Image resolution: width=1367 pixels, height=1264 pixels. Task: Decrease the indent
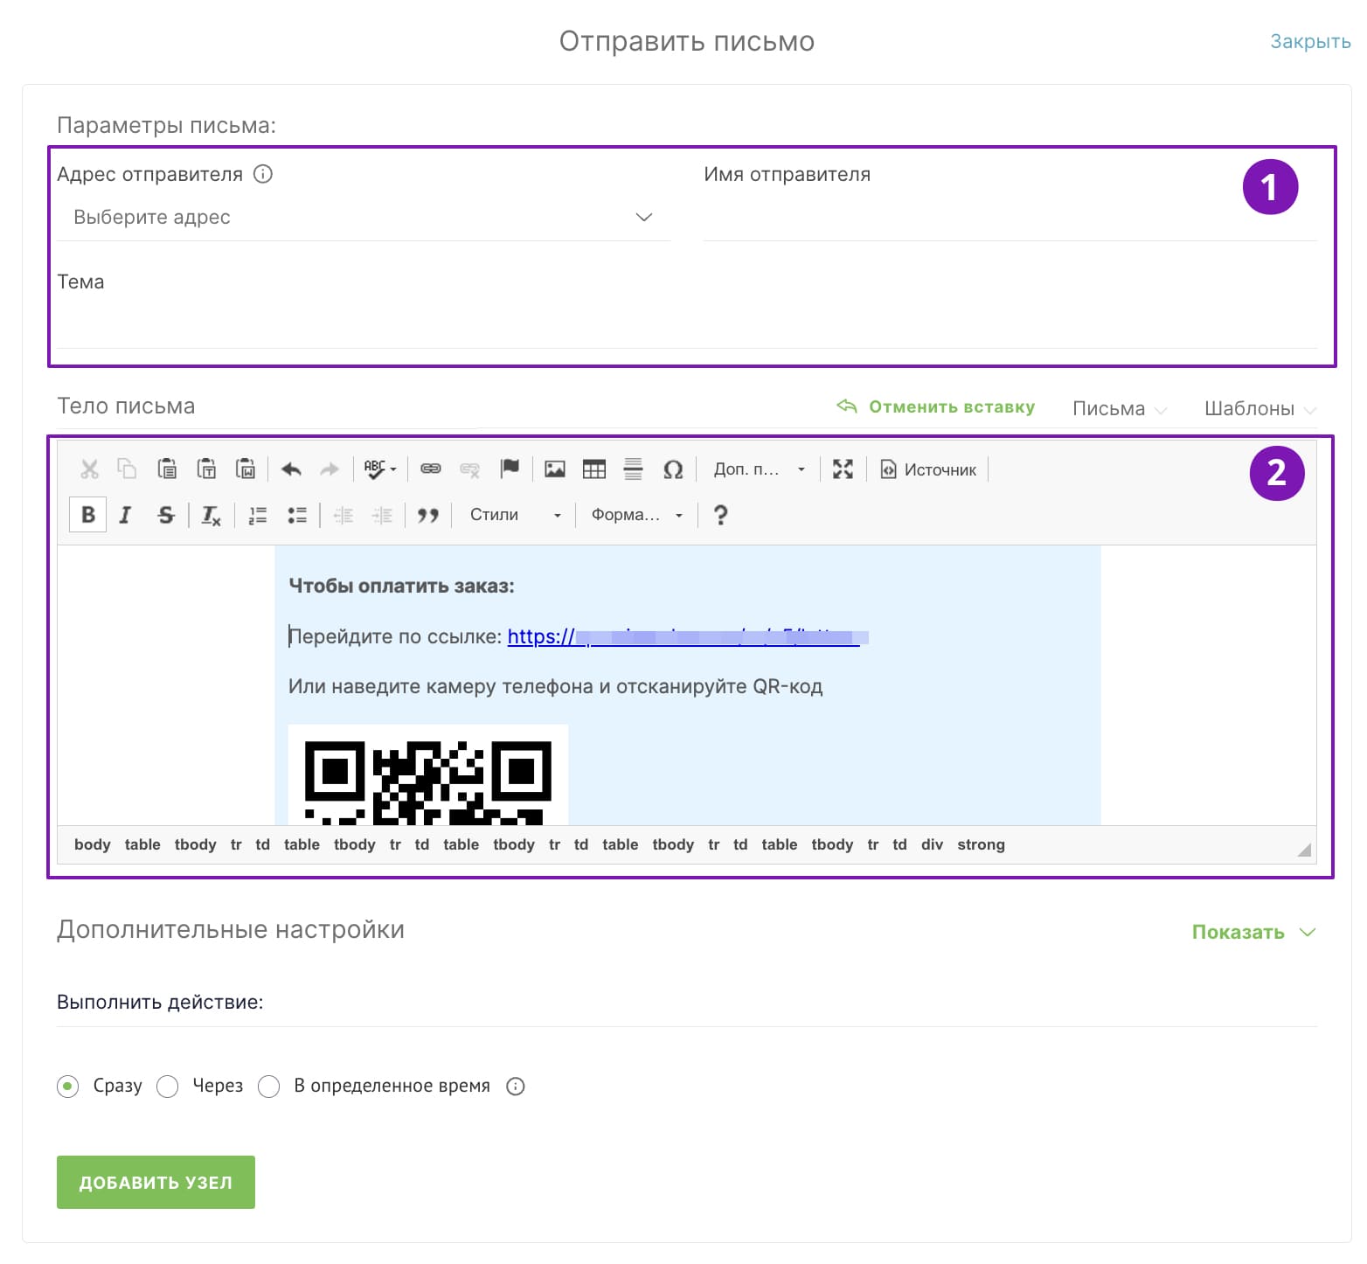coord(343,515)
